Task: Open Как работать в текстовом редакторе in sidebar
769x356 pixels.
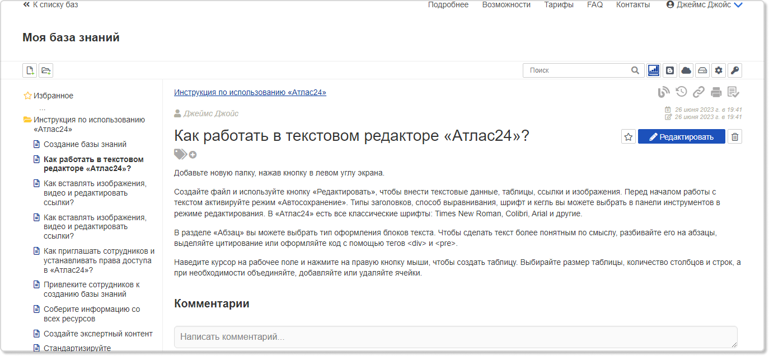Action: [x=93, y=164]
